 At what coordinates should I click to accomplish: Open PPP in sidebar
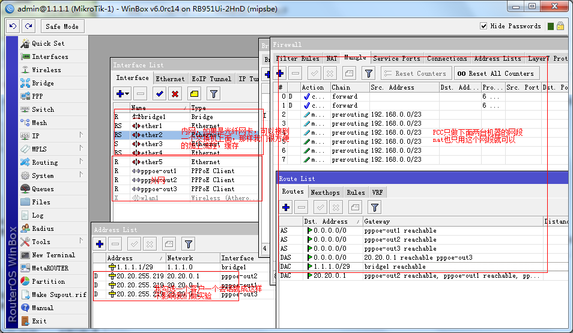tap(37, 96)
